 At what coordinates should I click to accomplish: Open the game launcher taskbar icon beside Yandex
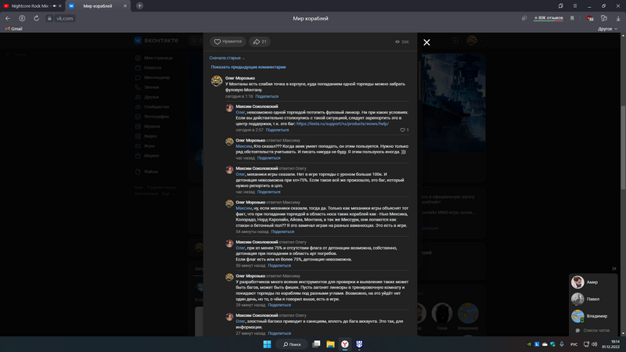coord(359,344)
